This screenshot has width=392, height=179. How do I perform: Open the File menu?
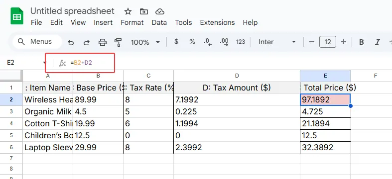pyautogui.click(x=36, y=22)
